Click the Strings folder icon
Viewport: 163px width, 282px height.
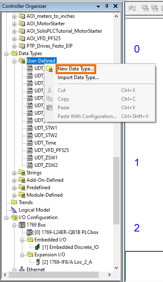22,173
